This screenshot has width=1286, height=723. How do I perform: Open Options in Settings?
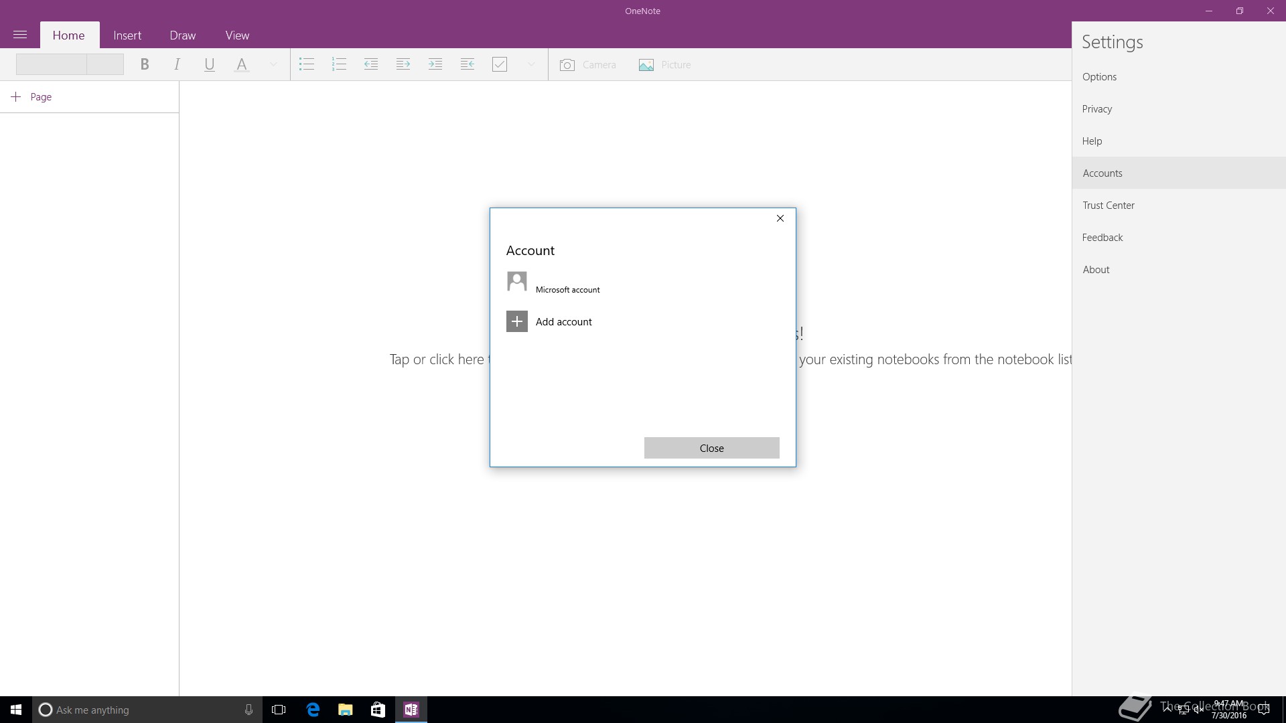click(x=1179, y=77)
